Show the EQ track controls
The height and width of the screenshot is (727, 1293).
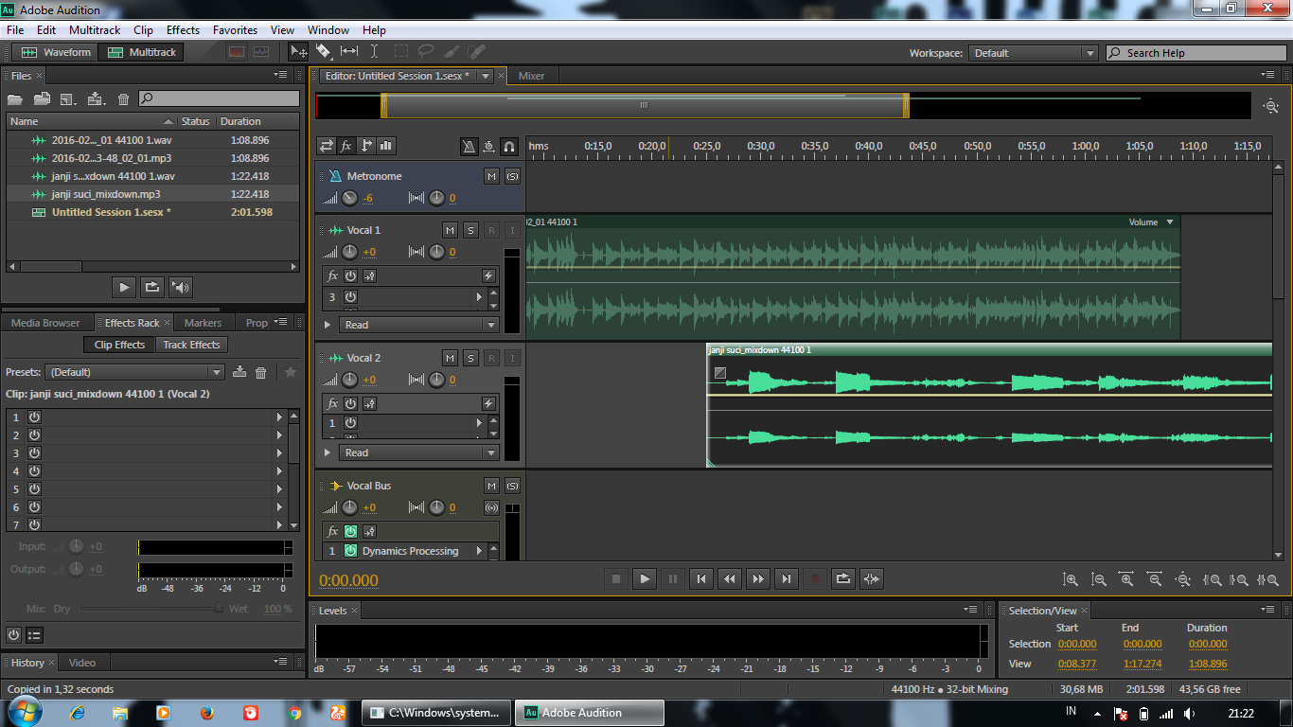[386, 146]
